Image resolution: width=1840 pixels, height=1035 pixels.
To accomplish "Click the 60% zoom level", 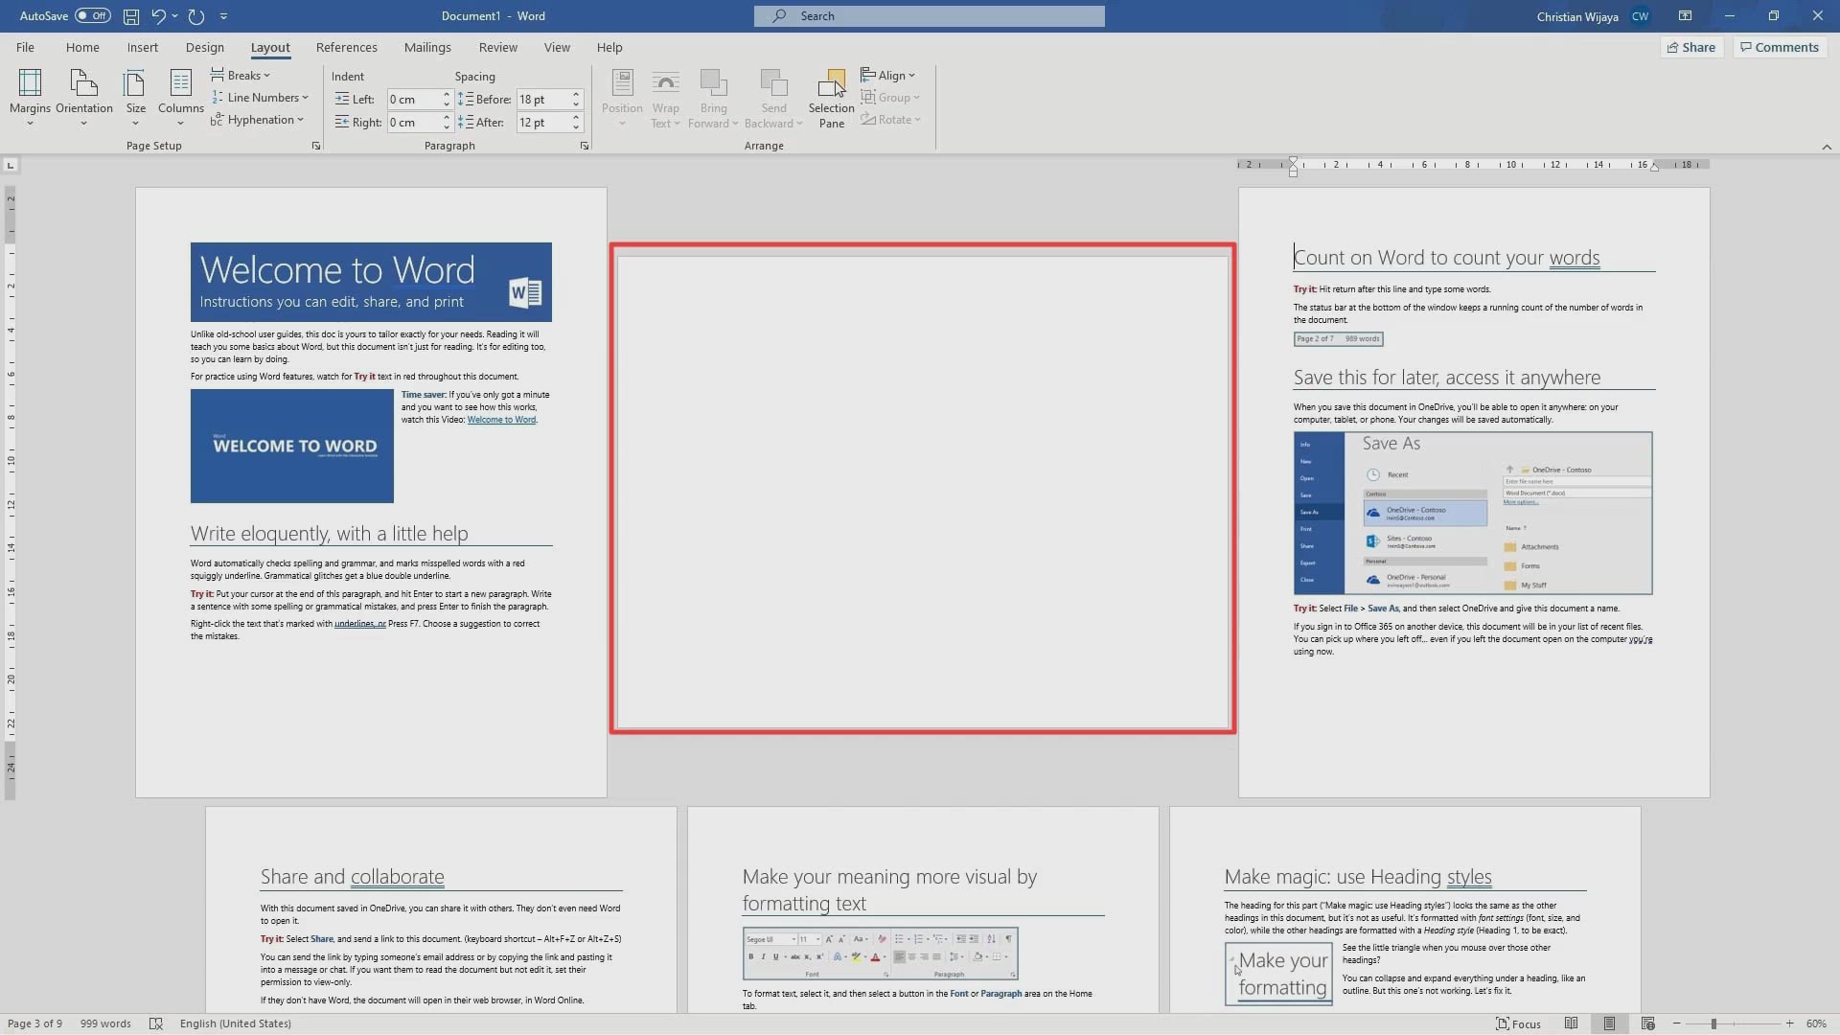I will (x=1816, y=1023).
